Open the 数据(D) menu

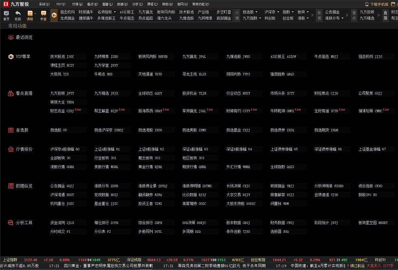coord(122,4)
